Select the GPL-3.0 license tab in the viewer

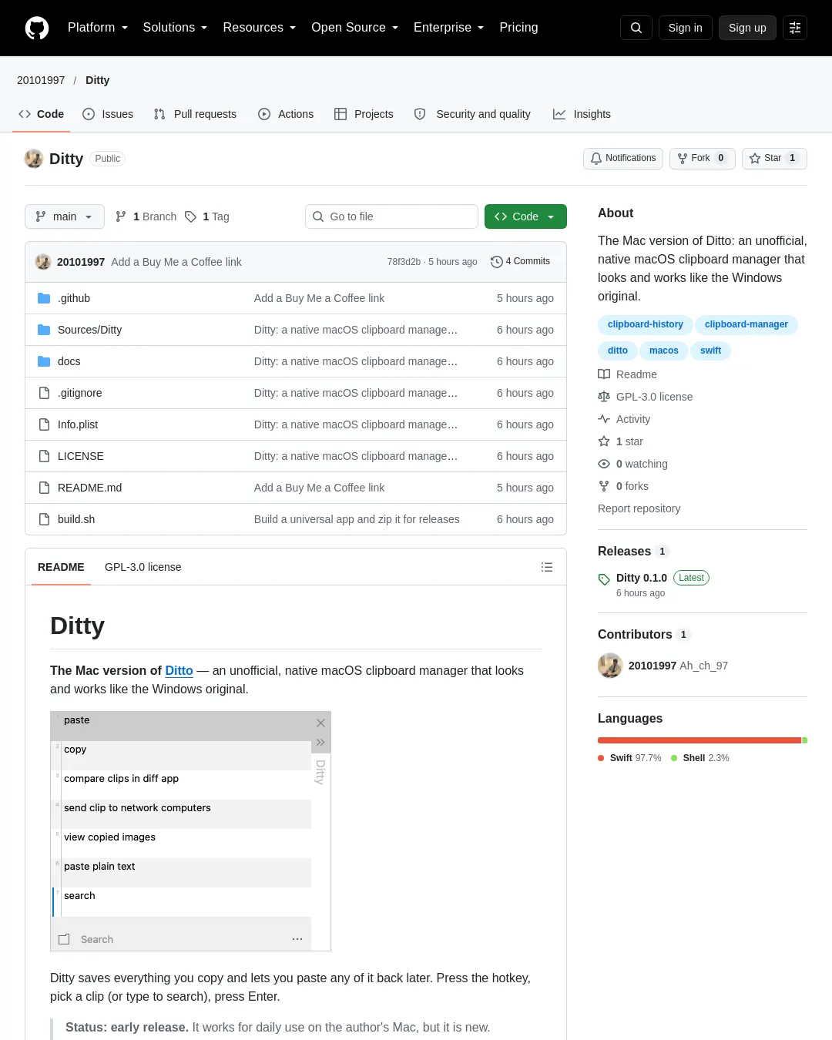coord(143,567)
